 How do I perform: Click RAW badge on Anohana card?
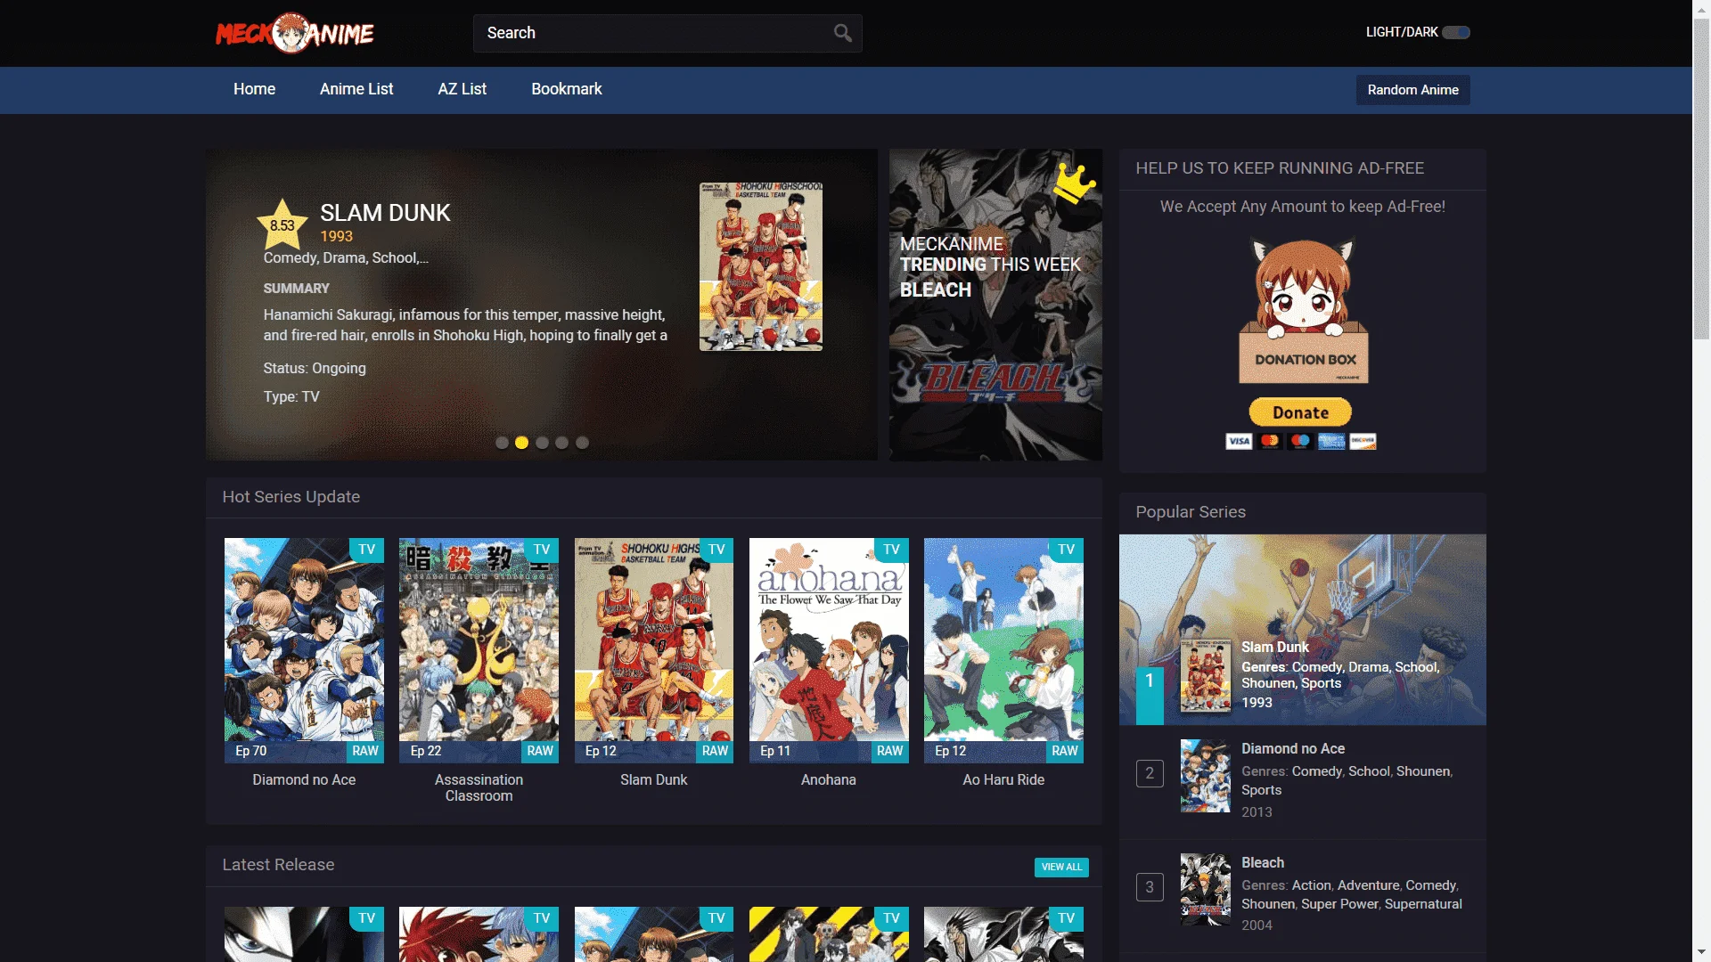coord(889,751)
